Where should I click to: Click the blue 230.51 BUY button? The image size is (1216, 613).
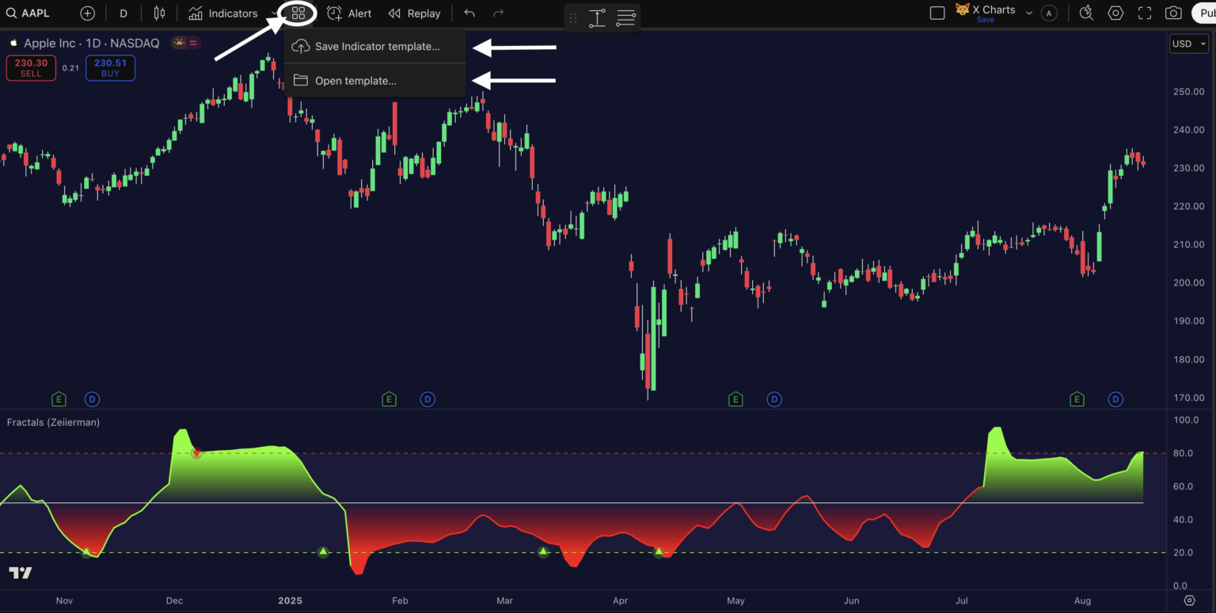click(110, 68)
